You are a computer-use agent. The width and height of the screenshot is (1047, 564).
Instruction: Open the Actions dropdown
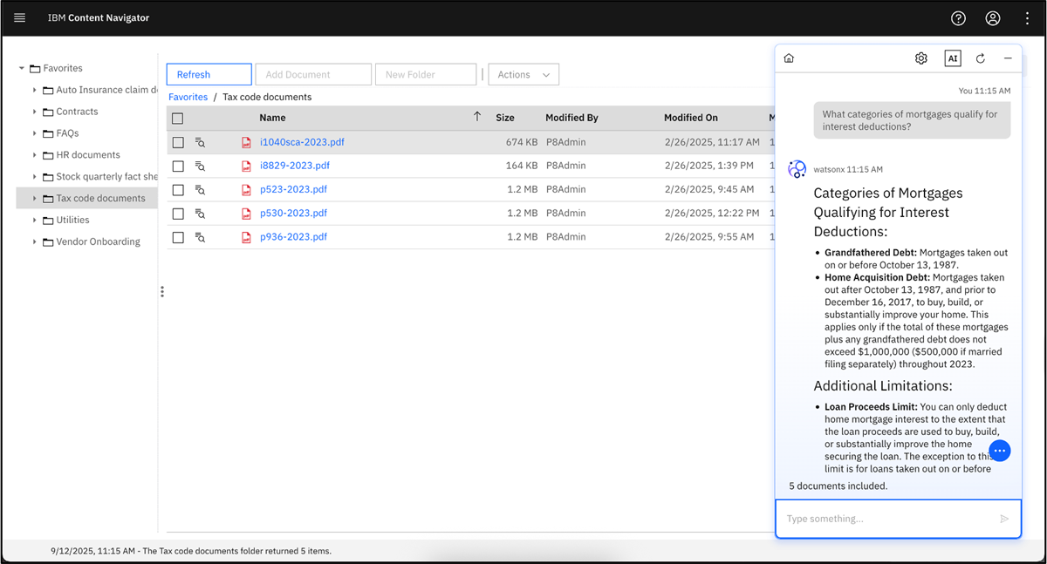pyautogui.click(x=523, y=75)
